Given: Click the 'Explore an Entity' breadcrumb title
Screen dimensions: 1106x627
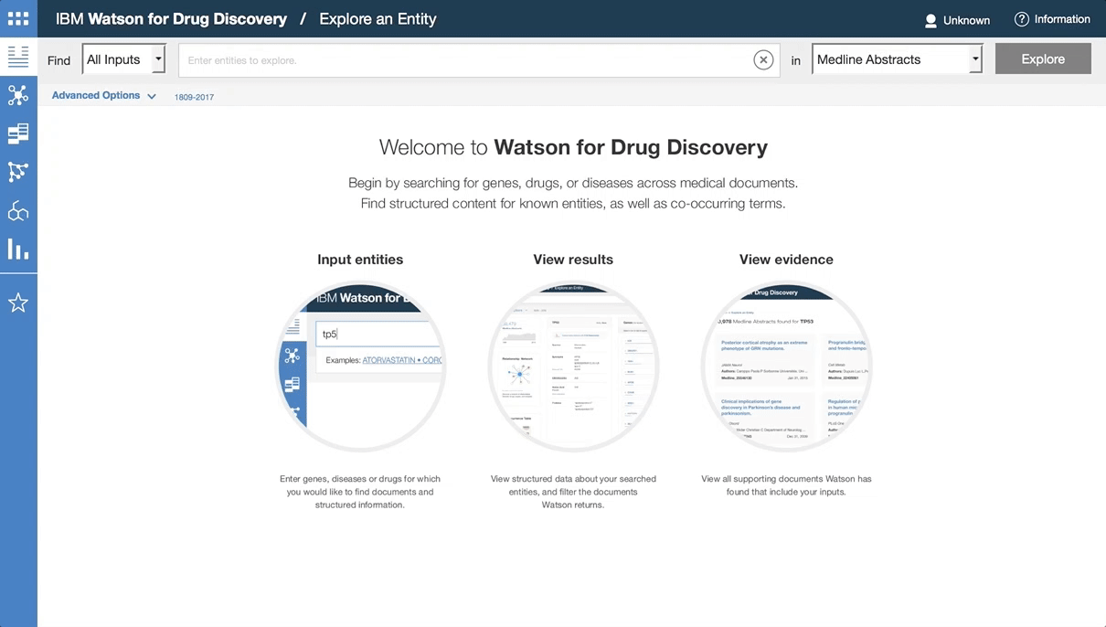Looking at the screenshot, I should 378,19.
